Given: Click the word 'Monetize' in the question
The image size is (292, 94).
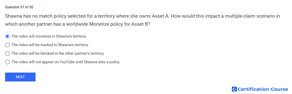Looking at the screenshot, I should 100,24.
